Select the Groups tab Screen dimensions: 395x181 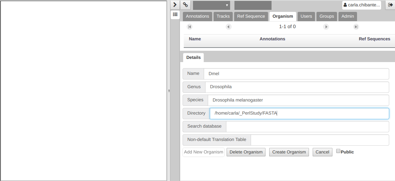pos(327,16)
